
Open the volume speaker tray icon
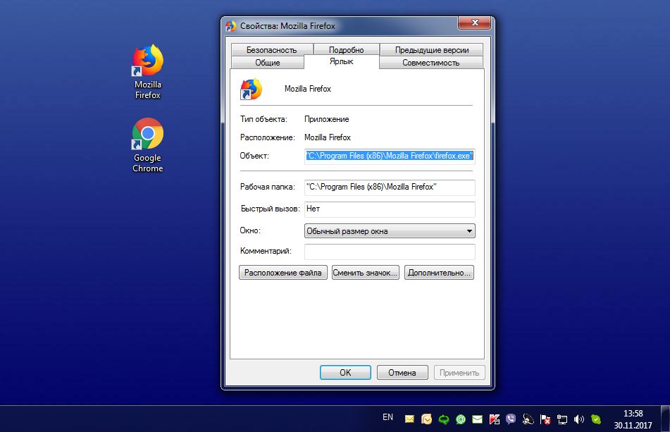[x=579, y=419]
